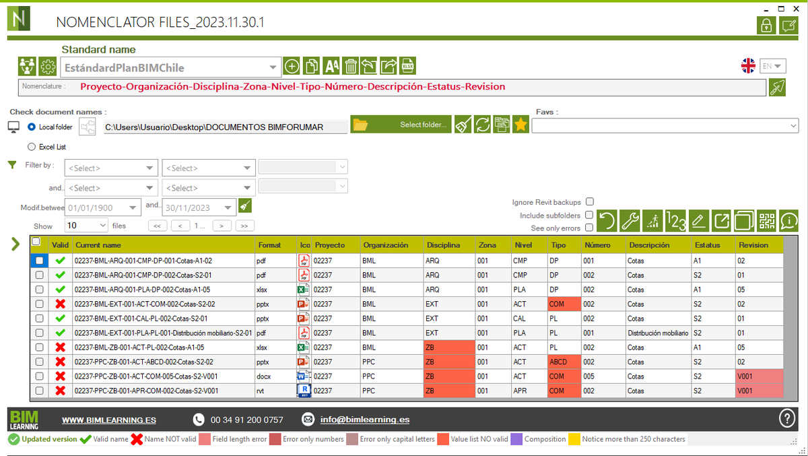
Task: Open the 30/11/2023 end date dropdown
Action: [199, 207]
